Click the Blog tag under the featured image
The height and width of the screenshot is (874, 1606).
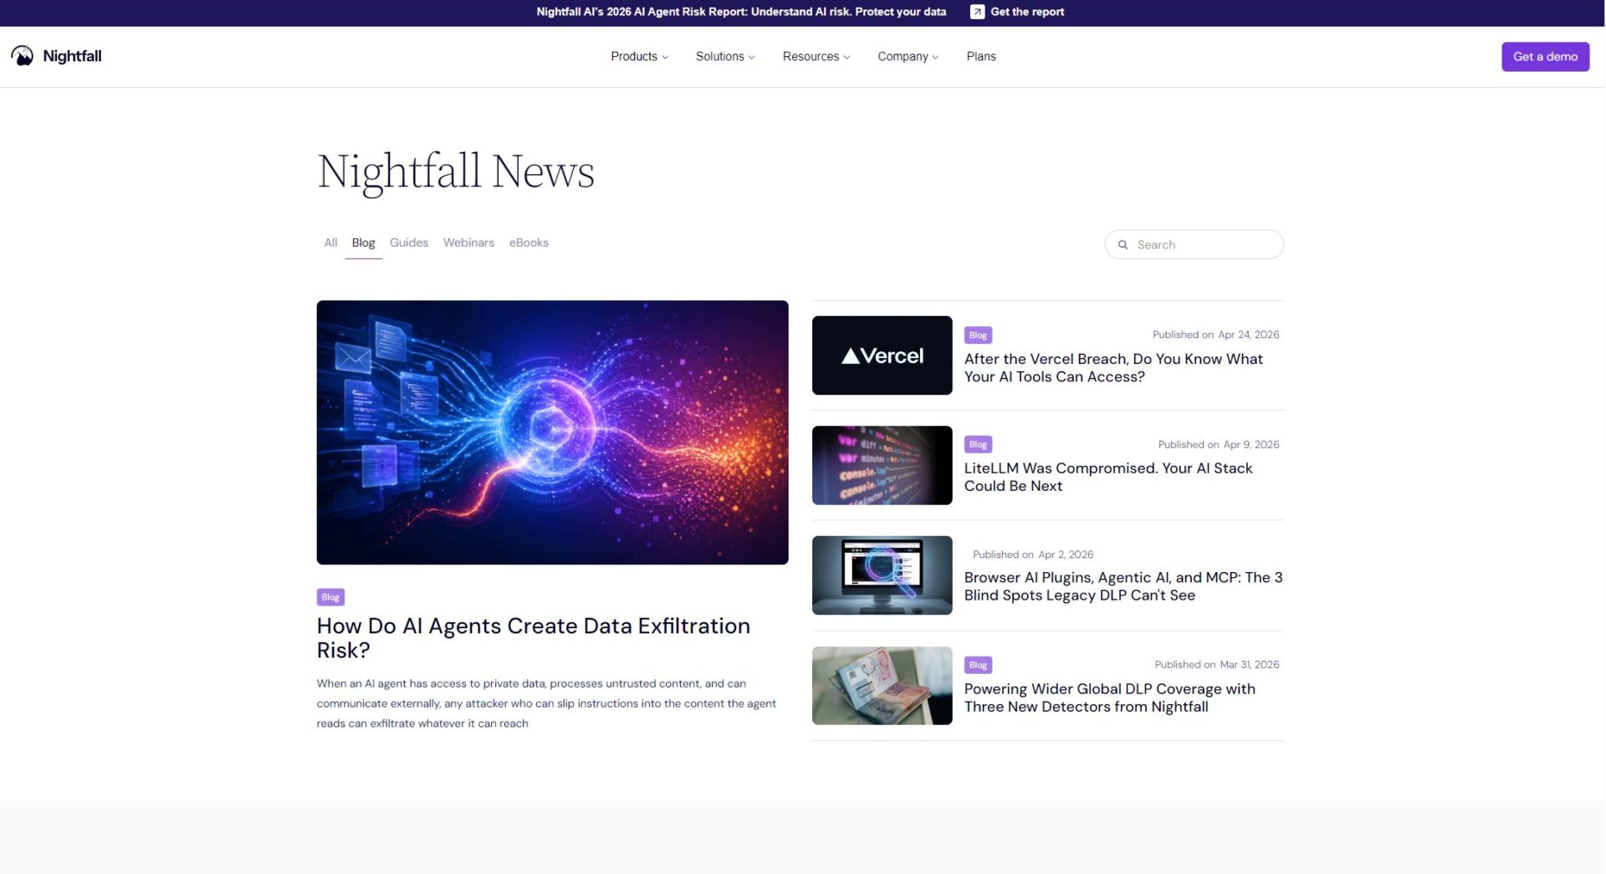click(x=330, y=597)
